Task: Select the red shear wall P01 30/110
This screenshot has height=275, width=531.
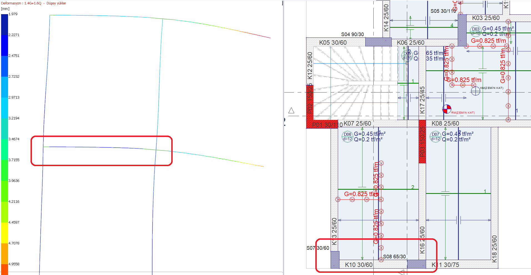Action: point(322,124)
